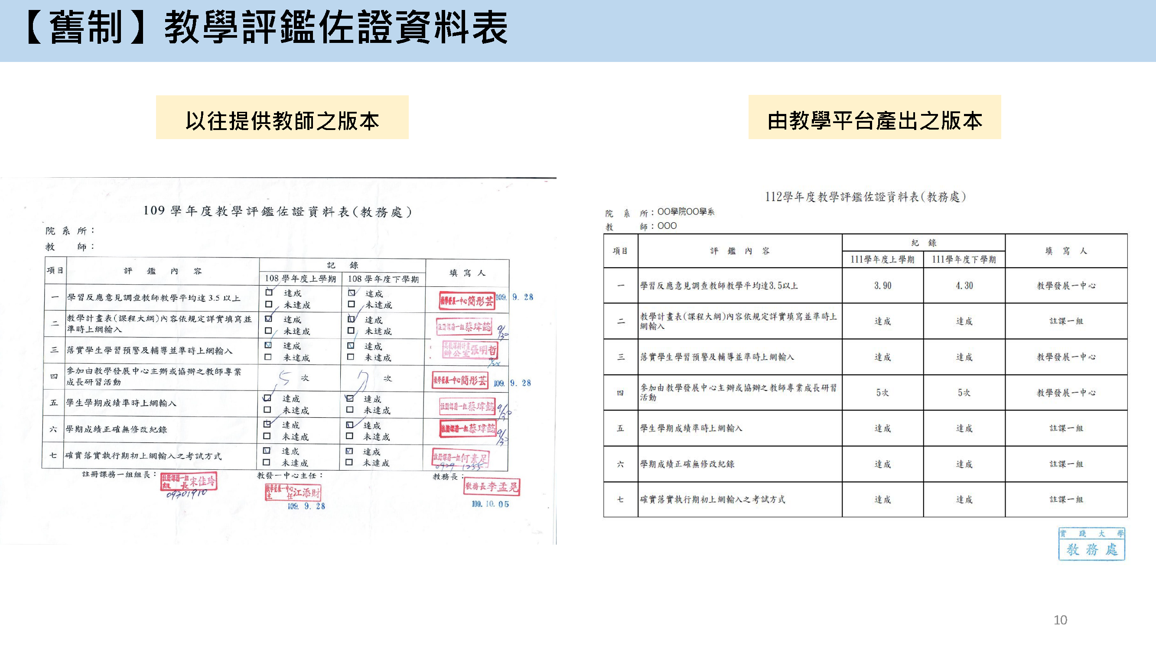Tick 達成 checkbox for item 一, 108上學期
The height and width of the screenshot is (650, 1156).
(269, 292)
